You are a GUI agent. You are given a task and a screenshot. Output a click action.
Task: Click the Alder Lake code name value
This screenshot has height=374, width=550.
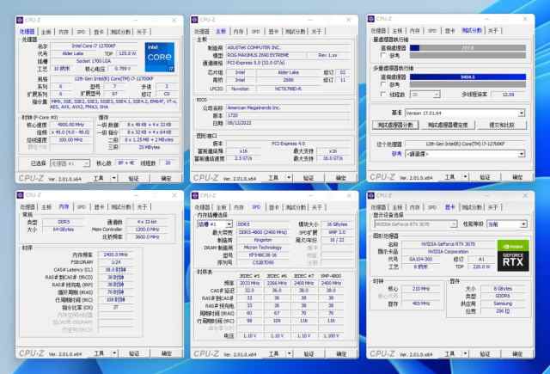tap(73, 53)
